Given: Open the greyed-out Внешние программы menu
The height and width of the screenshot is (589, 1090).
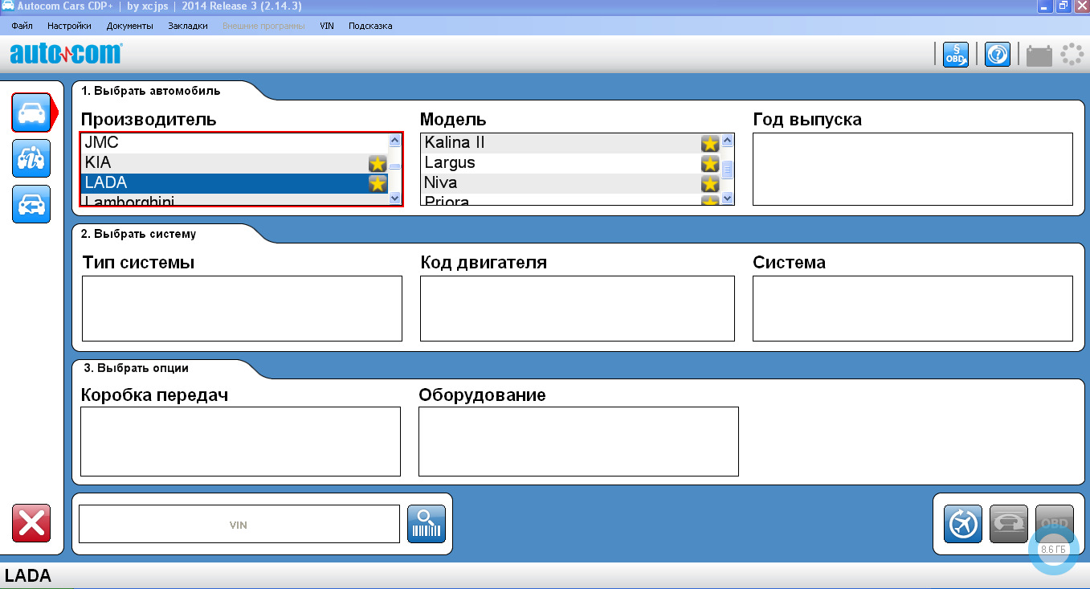Looking at the screenshot, I should [x=263, y=26].
